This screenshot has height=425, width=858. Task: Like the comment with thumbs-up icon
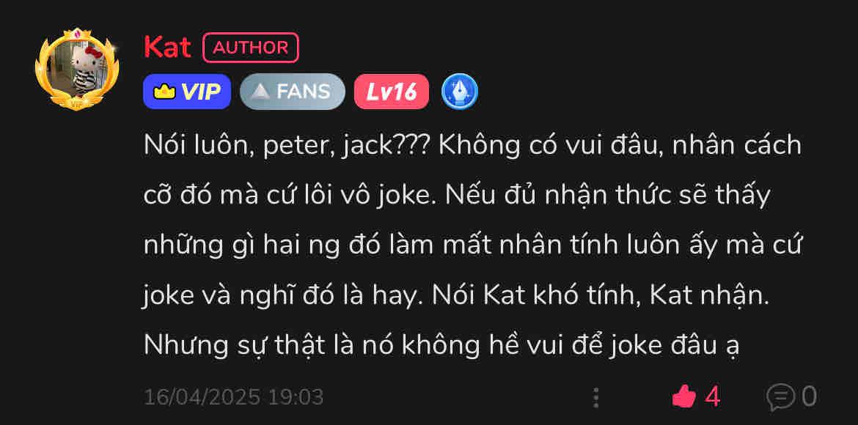coord(684,396)
